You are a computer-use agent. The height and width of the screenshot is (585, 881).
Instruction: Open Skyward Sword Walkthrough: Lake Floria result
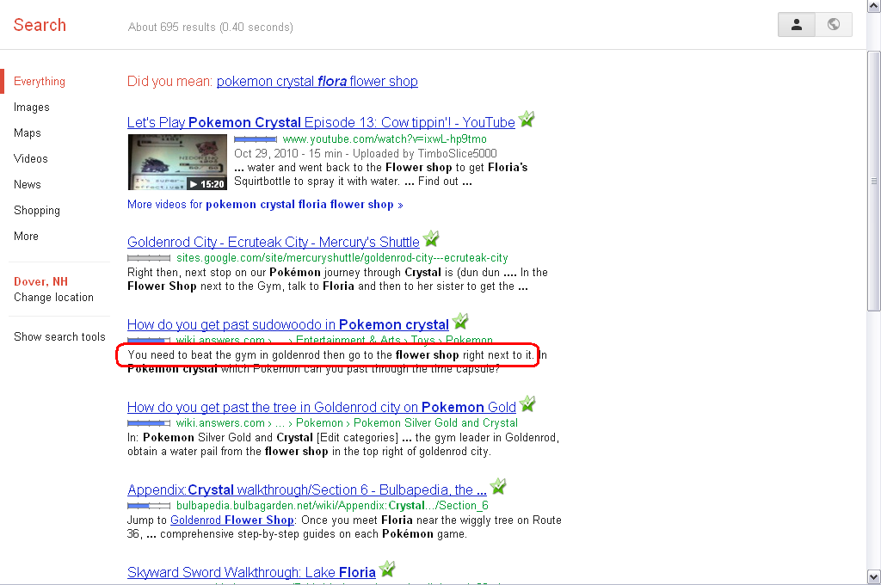point(251,573)
